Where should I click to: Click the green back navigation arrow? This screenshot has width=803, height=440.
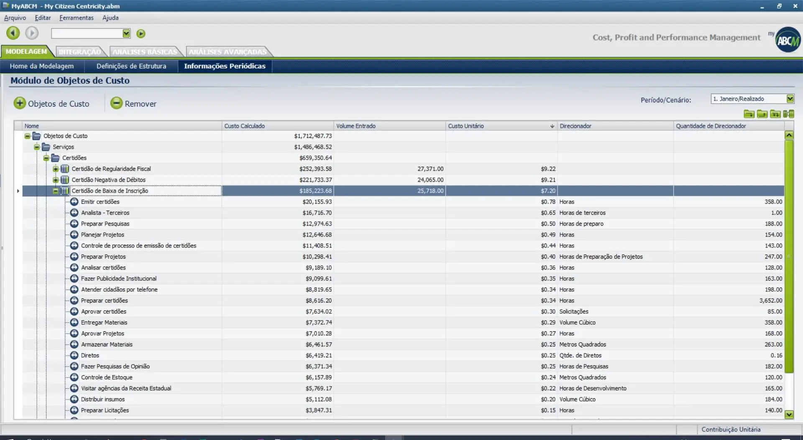tap(13, 33)
